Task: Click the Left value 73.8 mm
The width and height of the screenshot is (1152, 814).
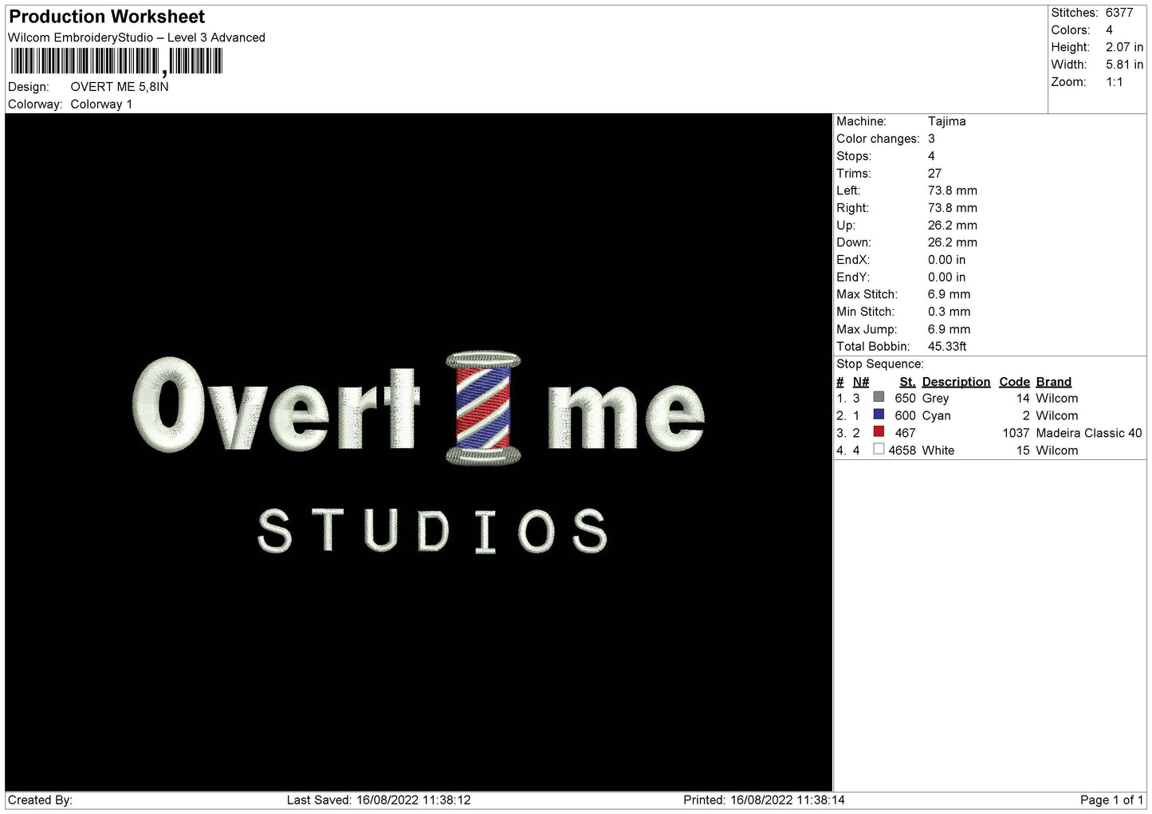Action: 952,191
